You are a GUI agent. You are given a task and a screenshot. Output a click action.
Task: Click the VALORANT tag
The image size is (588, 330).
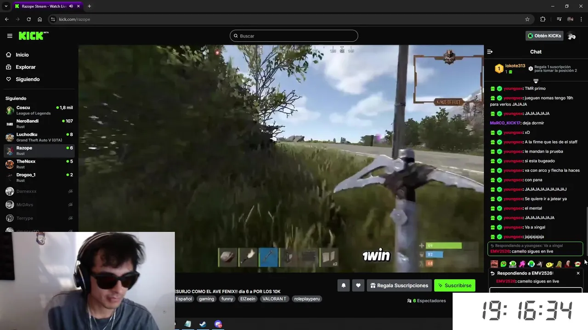pos(274,299)
